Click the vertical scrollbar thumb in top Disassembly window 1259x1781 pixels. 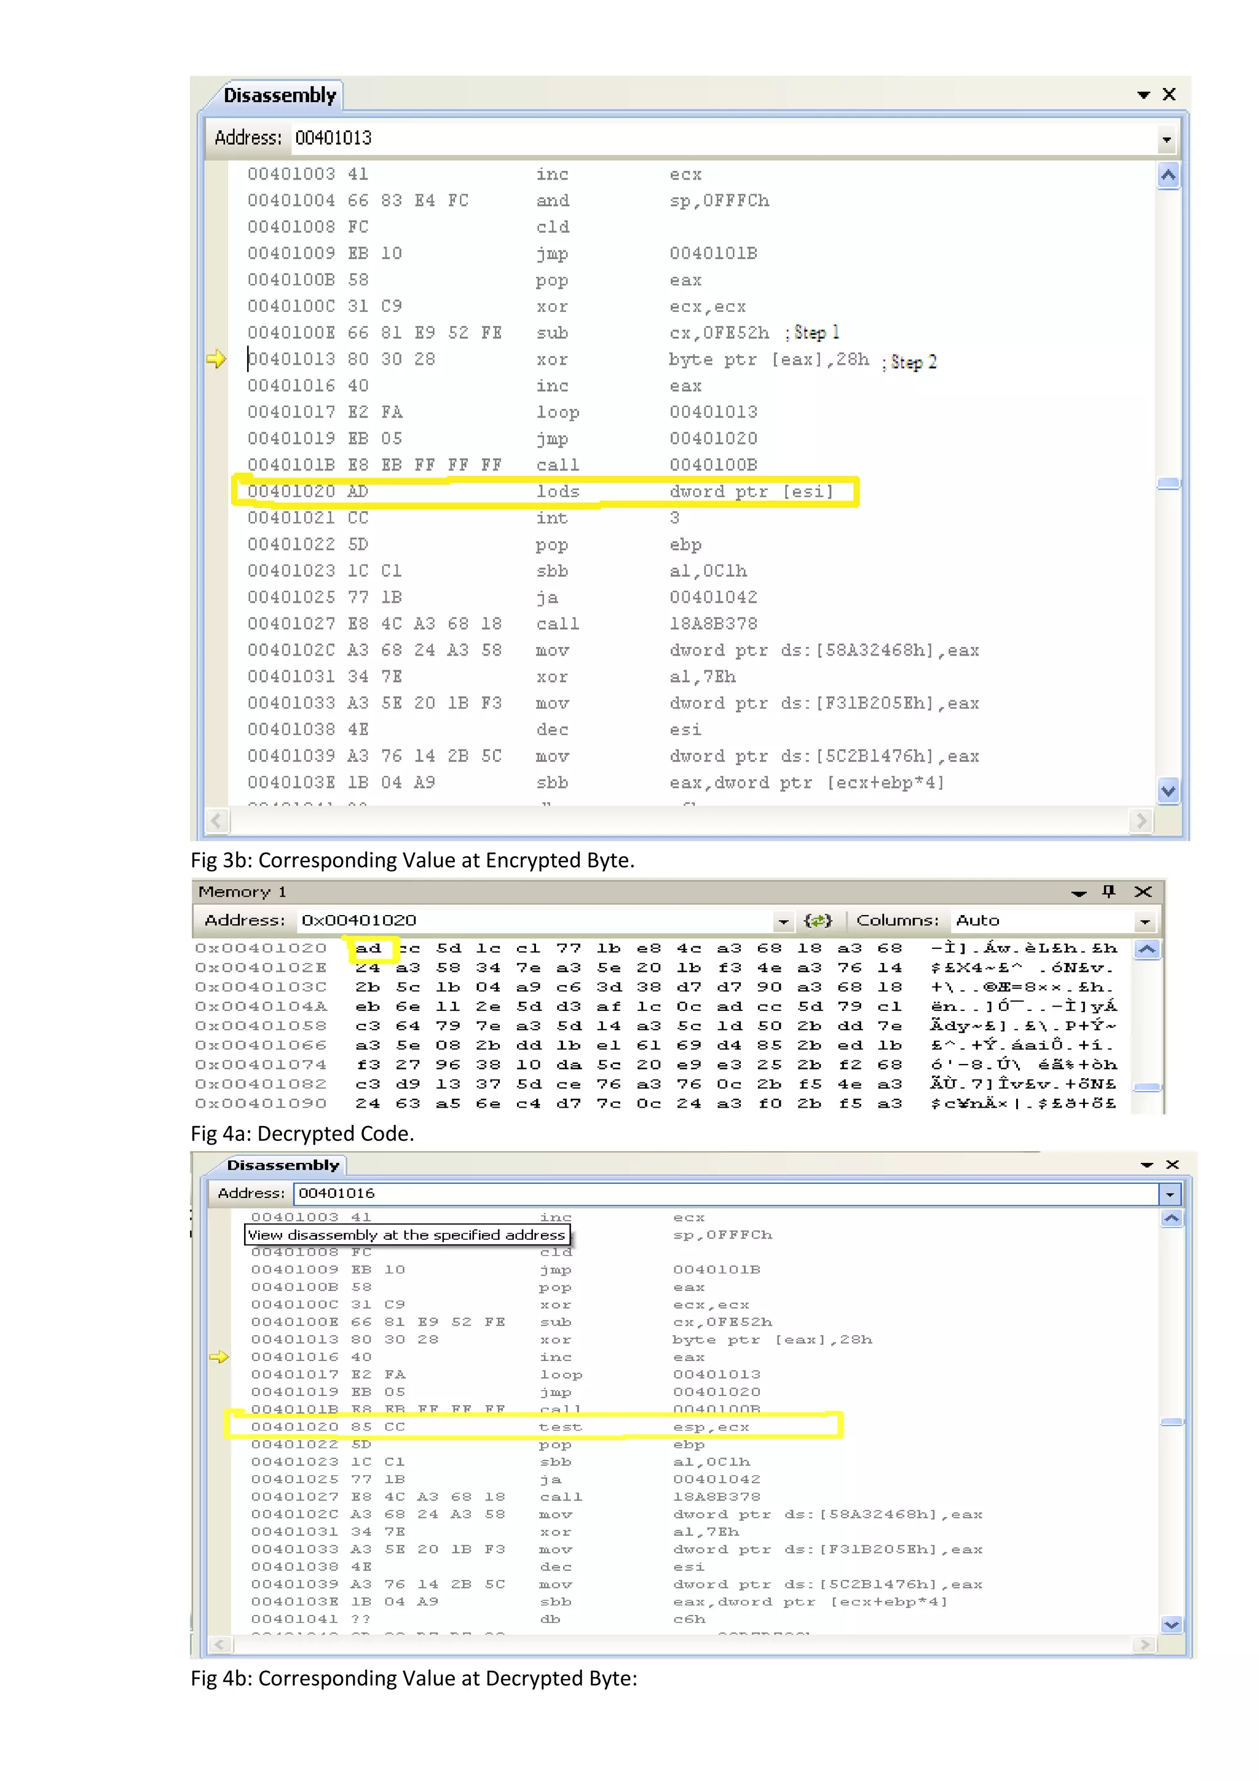pos(1168,483)
